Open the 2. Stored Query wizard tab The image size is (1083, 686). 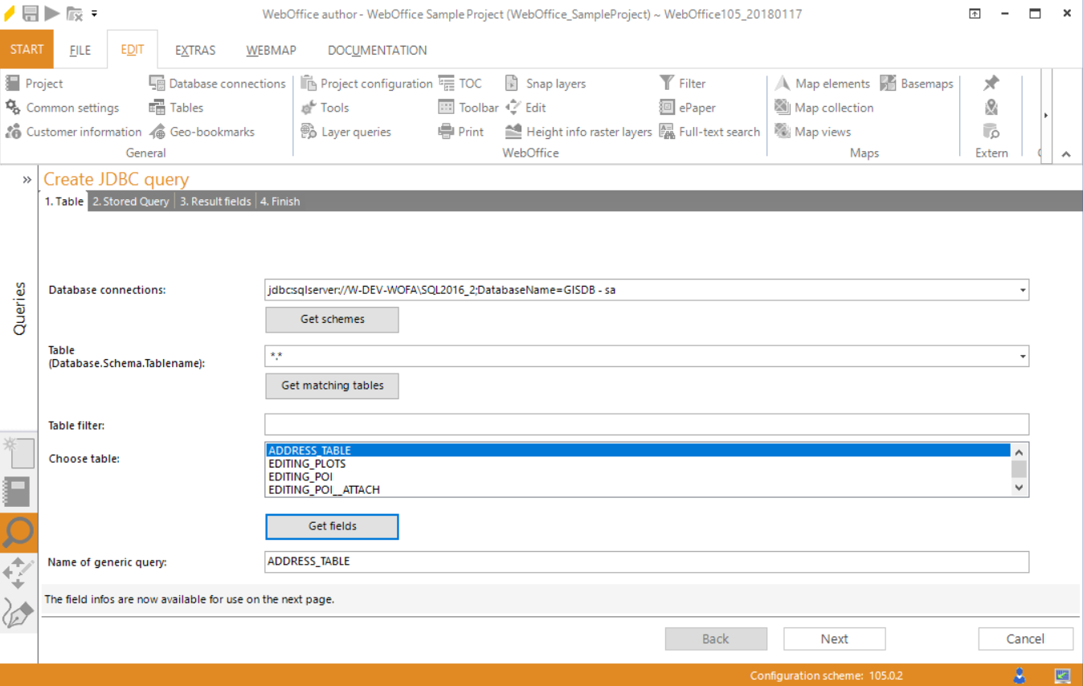click(130, 201)
